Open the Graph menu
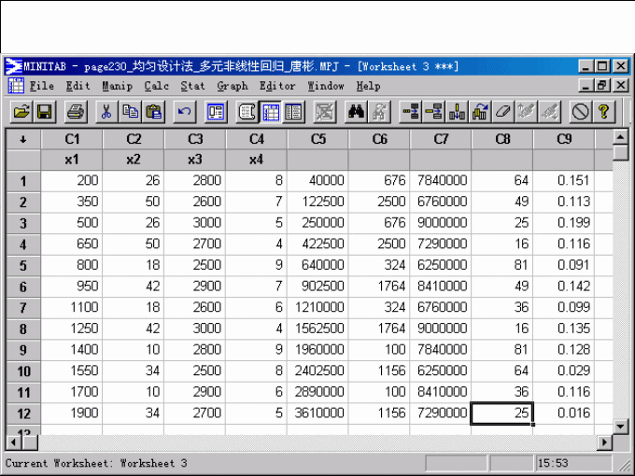 pyautogui.click(x=233, y=86)
